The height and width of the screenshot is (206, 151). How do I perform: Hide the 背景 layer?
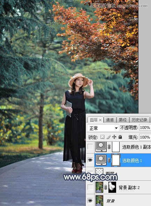90,200
